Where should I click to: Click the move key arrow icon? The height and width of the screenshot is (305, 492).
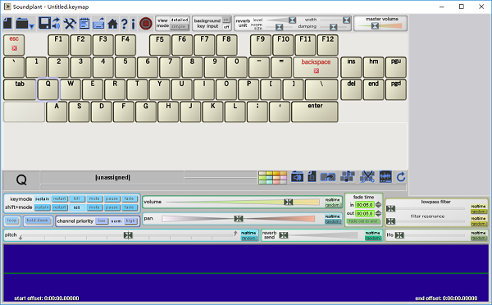[x=327, y=177]
